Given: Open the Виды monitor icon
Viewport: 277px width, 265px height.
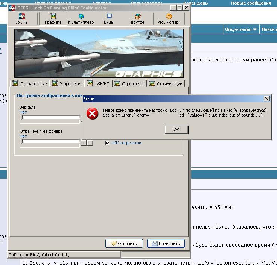Looking at the screenshot, I should 109,19.
